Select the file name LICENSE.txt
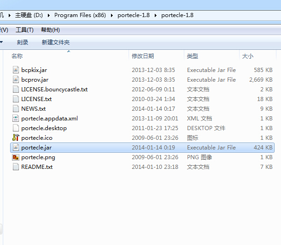 (x=36, y=99)
